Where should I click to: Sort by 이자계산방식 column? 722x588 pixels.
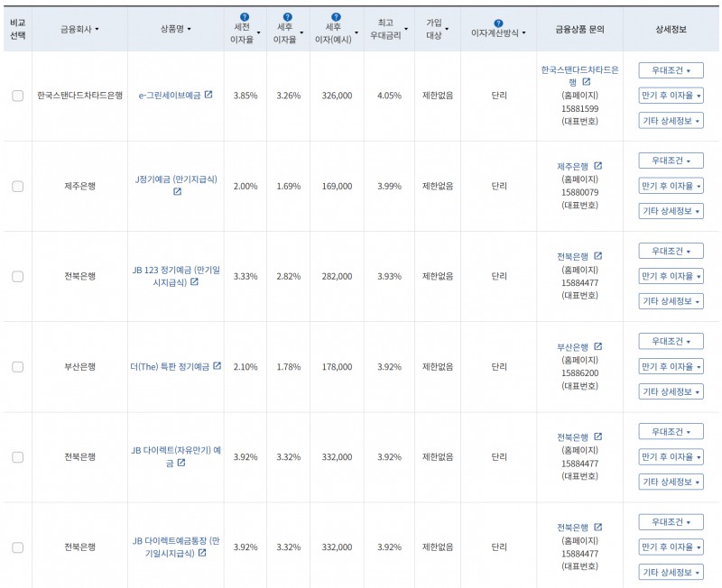498,33
